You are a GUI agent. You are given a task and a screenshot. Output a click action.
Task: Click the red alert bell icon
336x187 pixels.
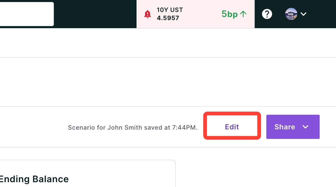point(148,14)
